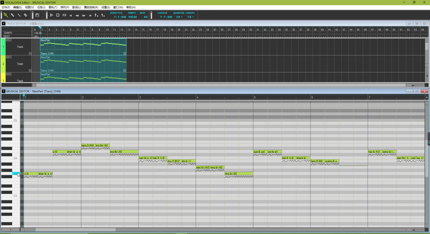Open the 播放控制(R) menu
The height and width of the screenshot is (234, 430).
(x=91, y=7)
